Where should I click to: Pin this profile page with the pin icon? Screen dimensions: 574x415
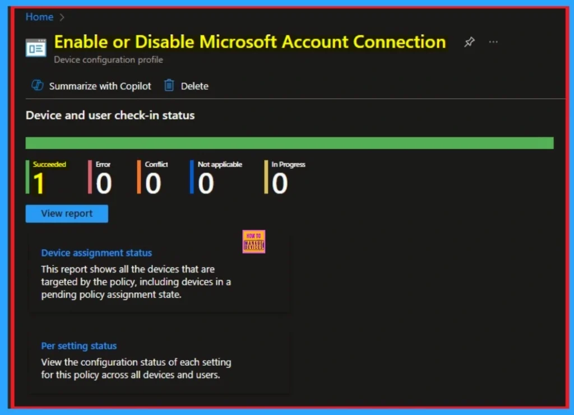(469, 42)
